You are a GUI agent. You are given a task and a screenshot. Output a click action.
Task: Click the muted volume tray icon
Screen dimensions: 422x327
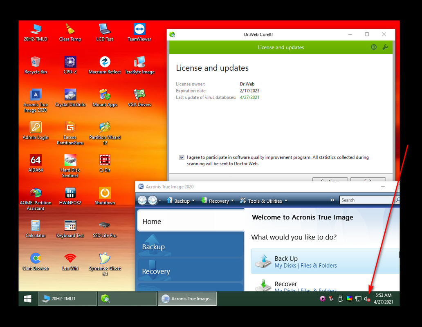coord(367,299)
